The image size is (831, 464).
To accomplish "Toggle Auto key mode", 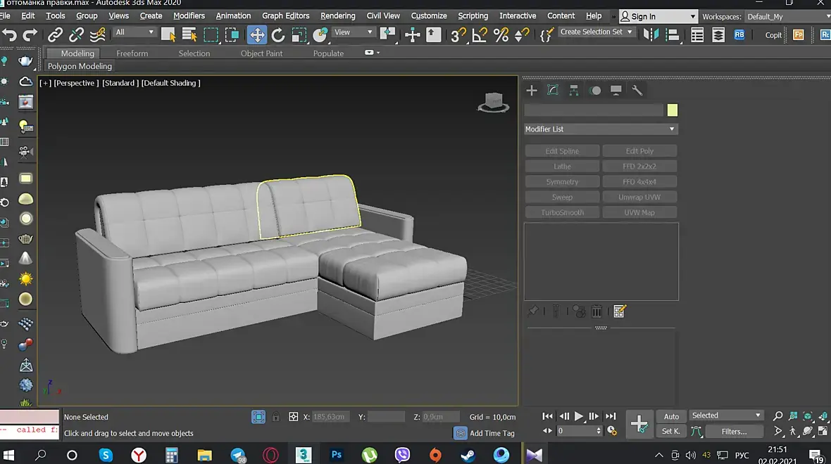I will [671, 416].
